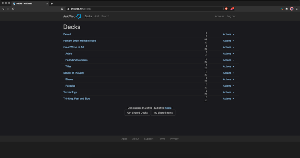
Task: Reload the page with the refresh icon
Action: point(13,9)
